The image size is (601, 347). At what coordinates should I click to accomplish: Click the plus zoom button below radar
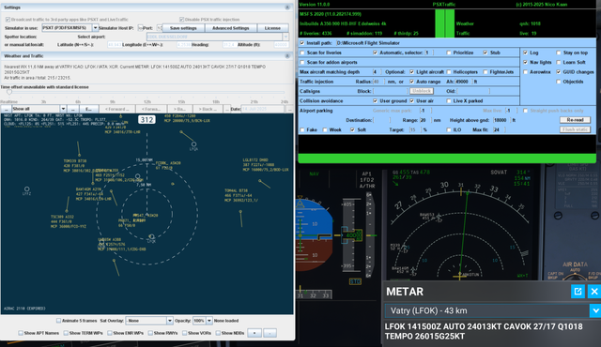point(254,333)
